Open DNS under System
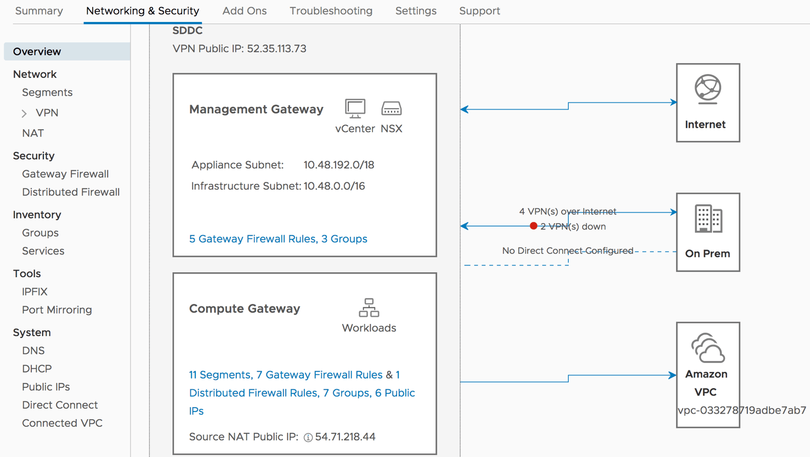810x457 pixels. (33, 351)
